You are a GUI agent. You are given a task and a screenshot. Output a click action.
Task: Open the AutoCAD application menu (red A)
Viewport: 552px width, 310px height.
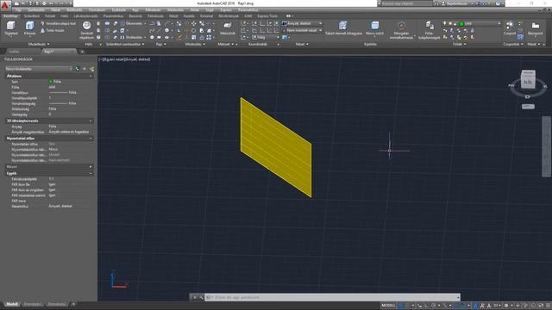[5, 5]
